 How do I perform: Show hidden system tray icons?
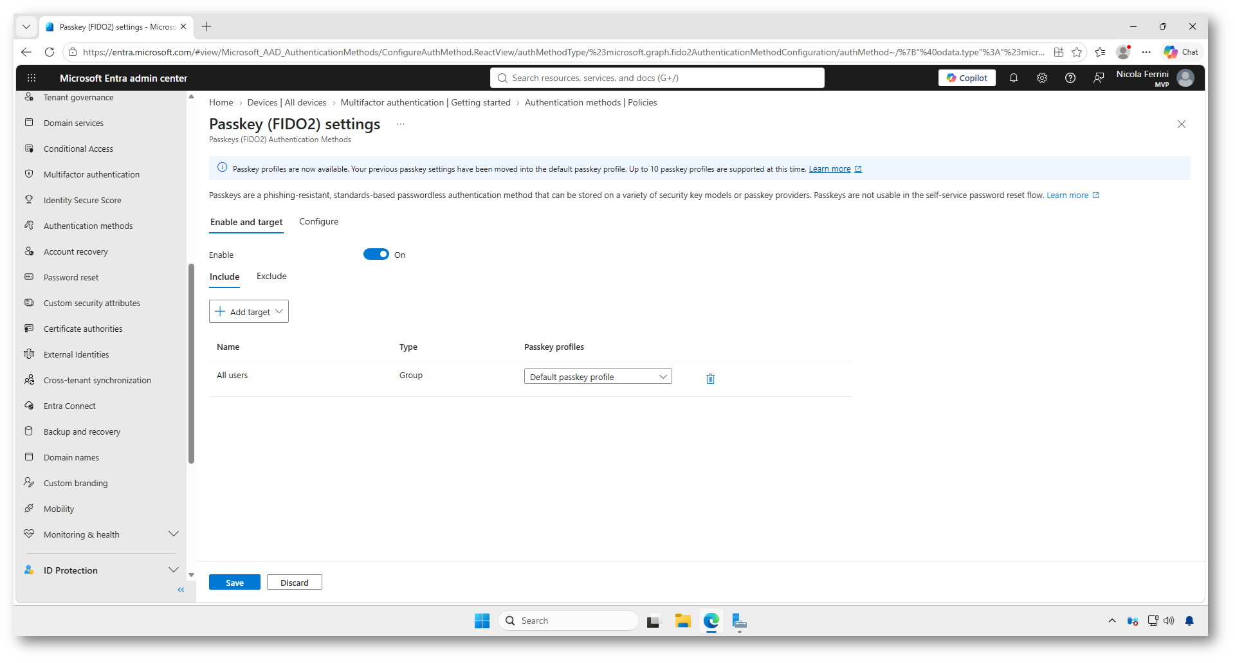pos(1112,621)
